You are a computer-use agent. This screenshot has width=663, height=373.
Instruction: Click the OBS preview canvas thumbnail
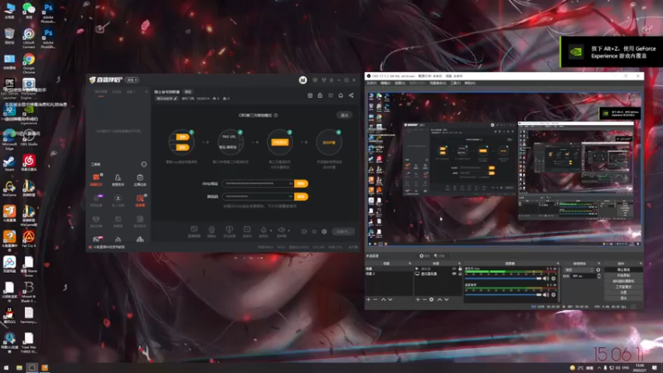click(x=504, y=169)
